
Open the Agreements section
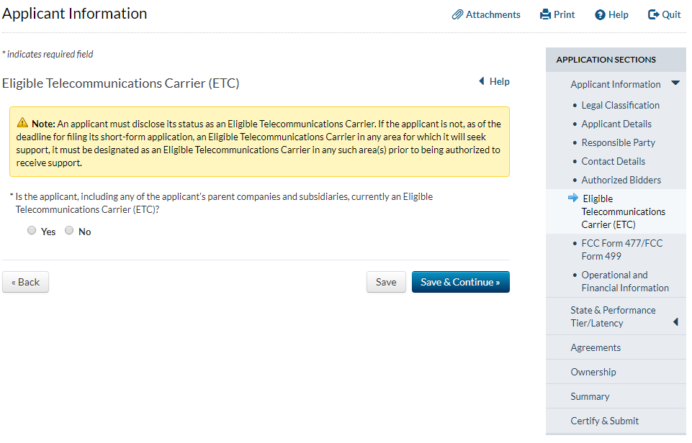coord(596,347)
